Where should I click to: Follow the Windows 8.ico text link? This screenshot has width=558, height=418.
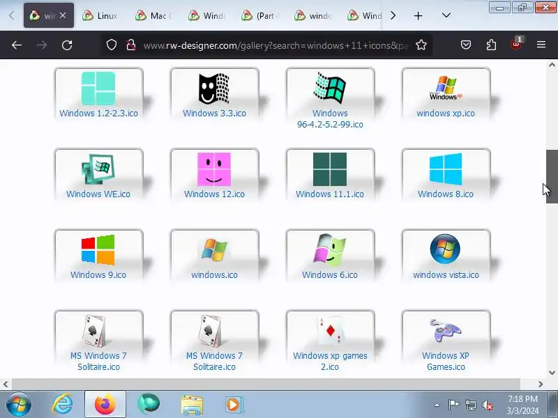446,194
